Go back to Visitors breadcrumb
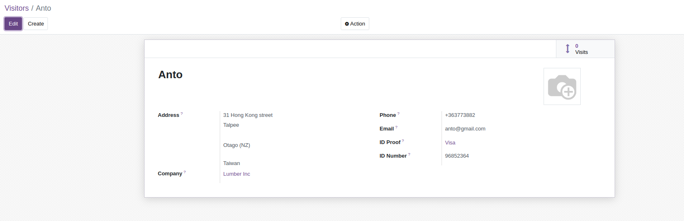Viewport: 684px width, 221px height. (17, 8)
